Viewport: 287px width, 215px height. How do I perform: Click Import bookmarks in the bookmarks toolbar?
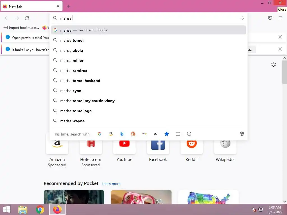click(x=21, y=28)
